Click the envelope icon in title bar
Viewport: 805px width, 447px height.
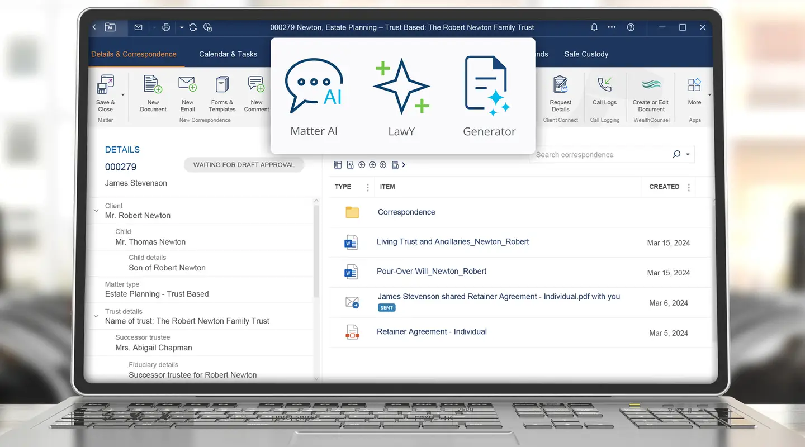pos(138,27)
